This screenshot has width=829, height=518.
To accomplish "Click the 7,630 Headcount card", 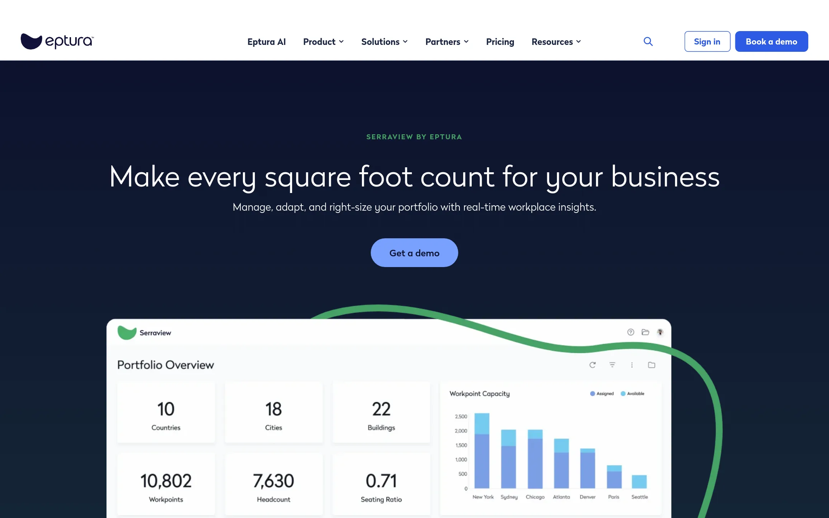I will tap(274, 484).
